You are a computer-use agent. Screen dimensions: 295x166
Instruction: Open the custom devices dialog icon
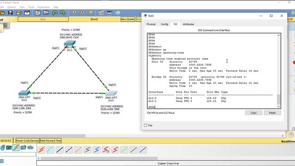(x=109, y=13)
